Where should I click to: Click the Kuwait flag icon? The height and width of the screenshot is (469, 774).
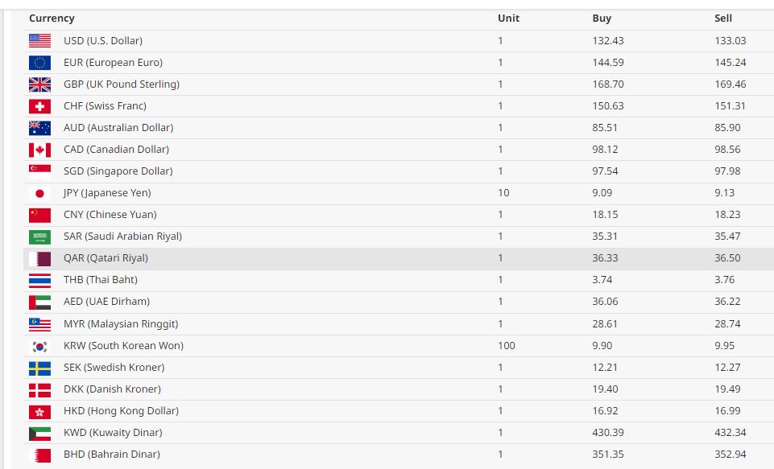pos(39,433)
